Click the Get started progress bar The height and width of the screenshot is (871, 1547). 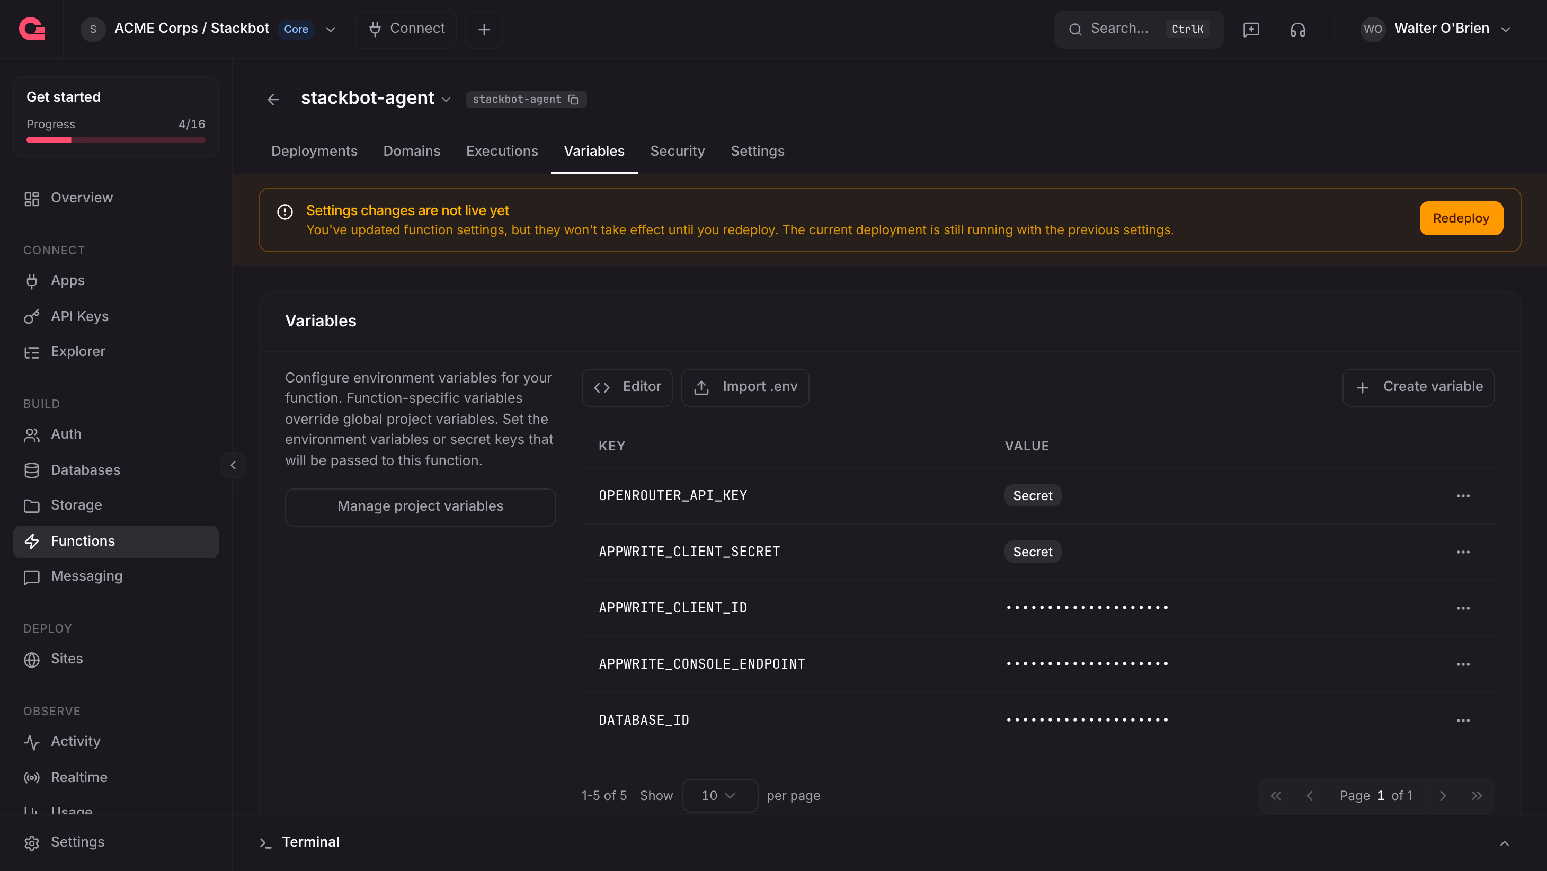(x=116, y=140)
